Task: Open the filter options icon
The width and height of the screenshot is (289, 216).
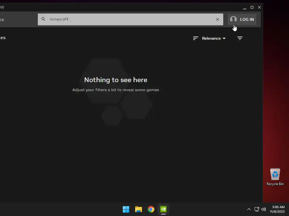Action: click(240, 38)
